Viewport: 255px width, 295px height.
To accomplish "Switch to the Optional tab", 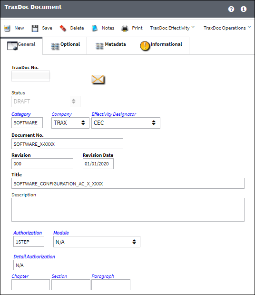I will point(65,46).
